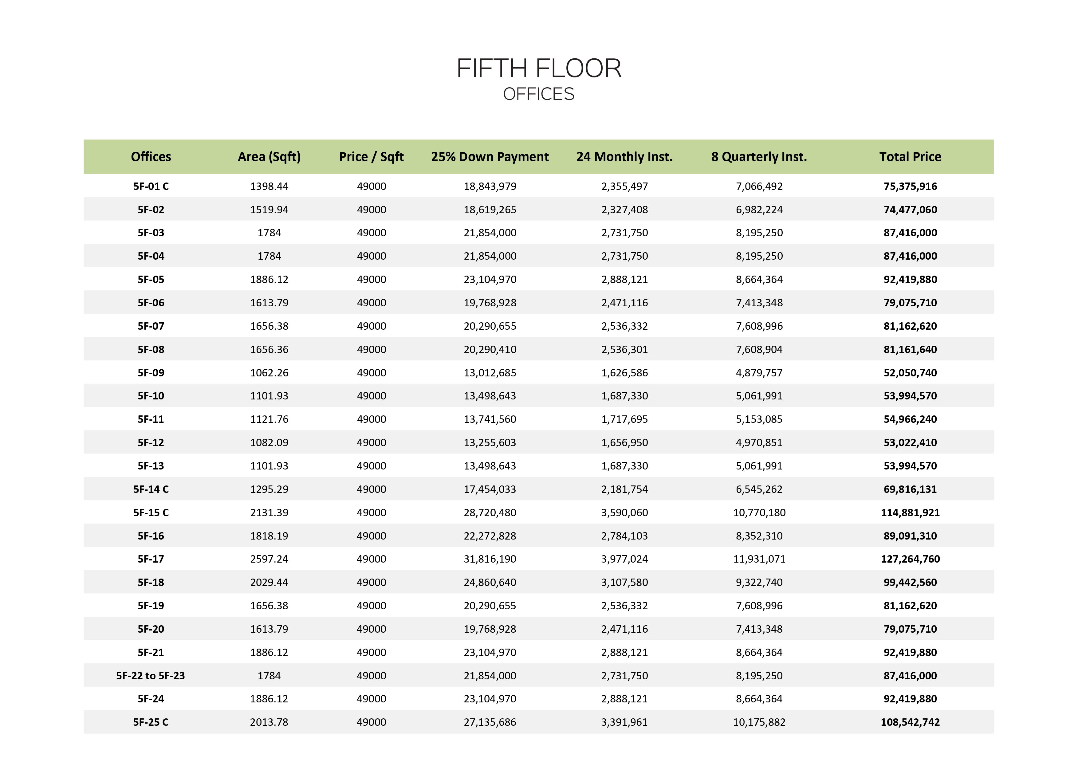Select monthly installment 1,626,586 for 5F-09
Screen dimensions: 1078x762
(624, 373)
